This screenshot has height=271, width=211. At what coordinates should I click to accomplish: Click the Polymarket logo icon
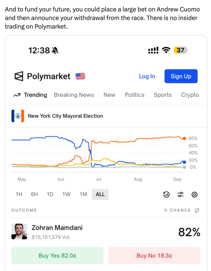(19, 76)
